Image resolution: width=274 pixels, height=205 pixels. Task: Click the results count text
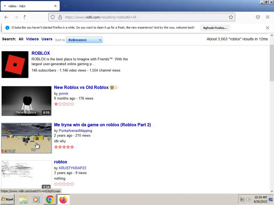tap(237, 39)
